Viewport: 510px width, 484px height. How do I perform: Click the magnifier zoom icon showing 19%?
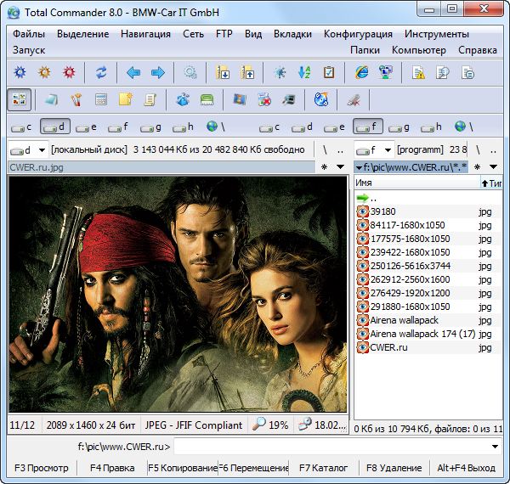(x=258, y=425)
